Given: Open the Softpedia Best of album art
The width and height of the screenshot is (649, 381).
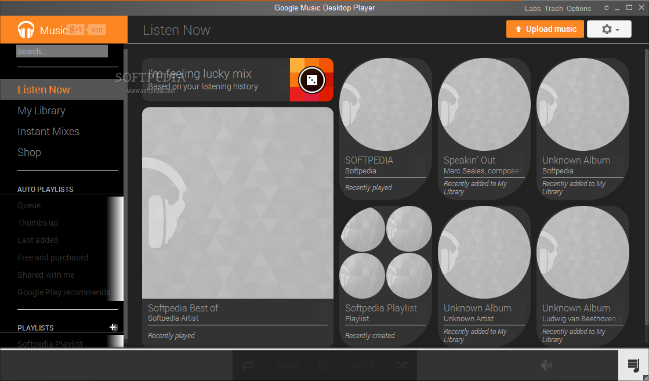Looking at the screenshot, I should pyautogui.click(x=238, y=203).
